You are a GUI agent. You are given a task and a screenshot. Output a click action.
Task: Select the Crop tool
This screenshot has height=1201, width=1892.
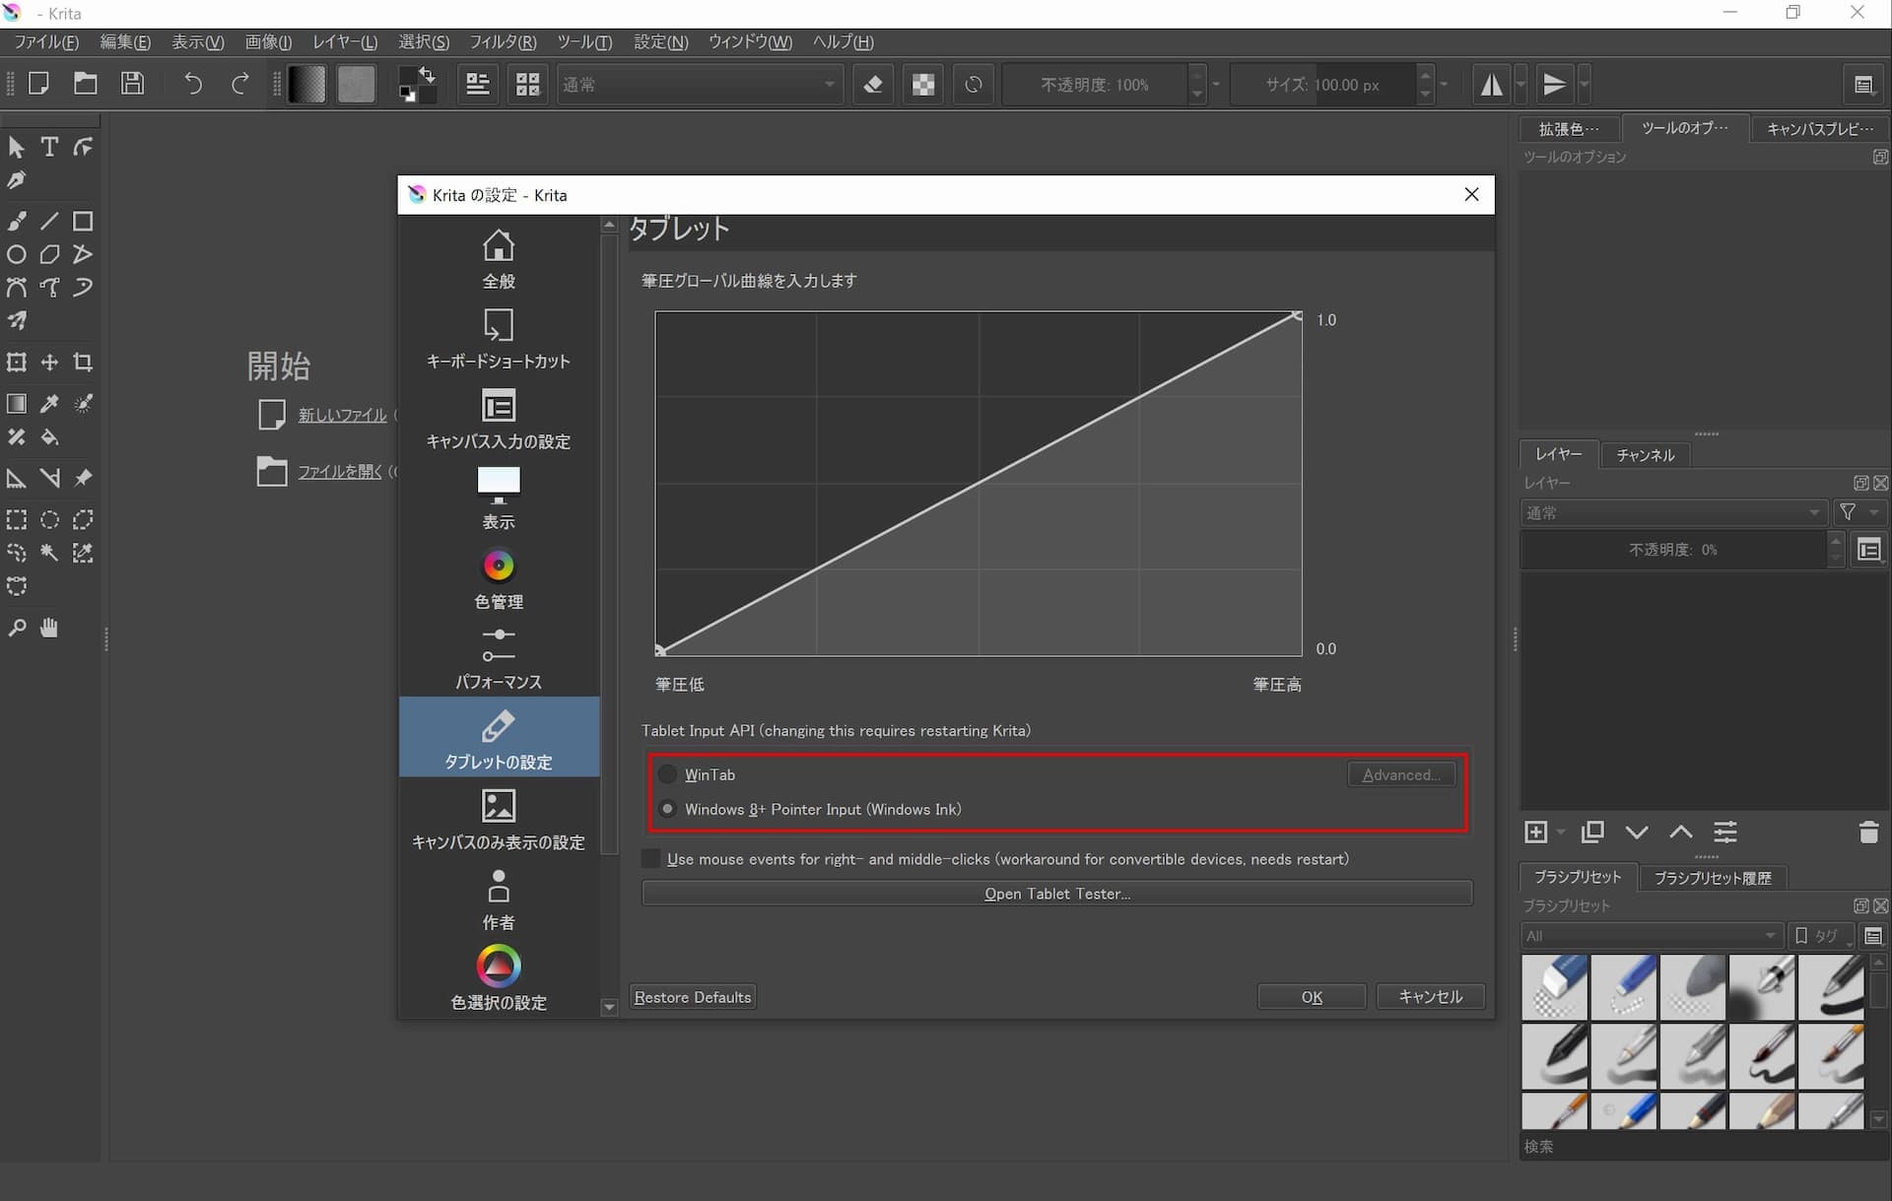pyautogui.click(x=83, y=363)
